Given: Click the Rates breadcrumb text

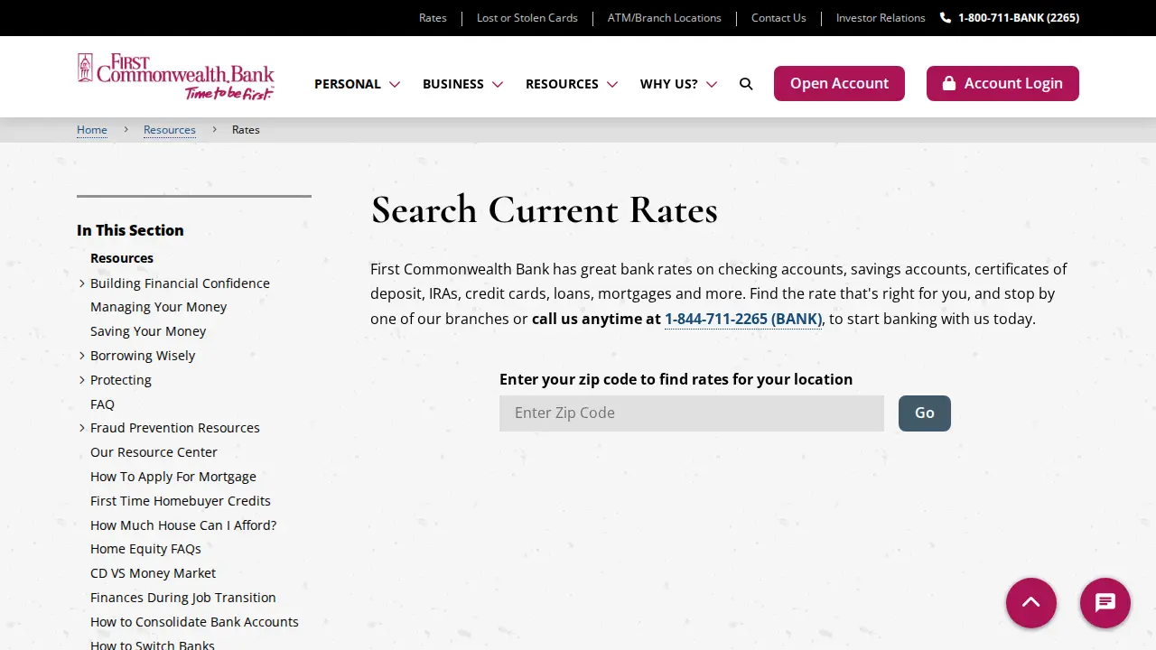Looking at the screenshot, I should (x=246, y=130).
